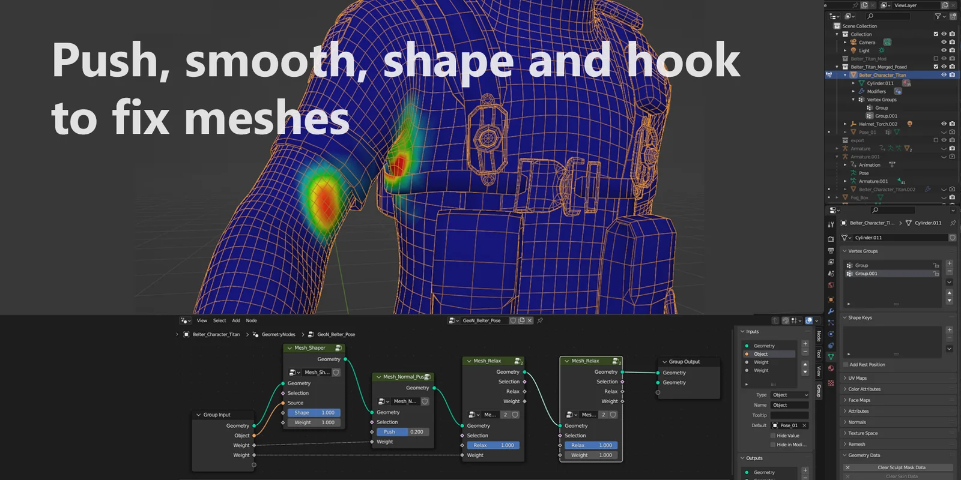Open the Output properties tab

click(831, 251)
